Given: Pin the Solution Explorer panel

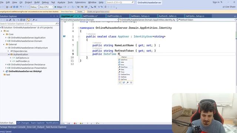Looking at the screenshot, I should [54, 16].
